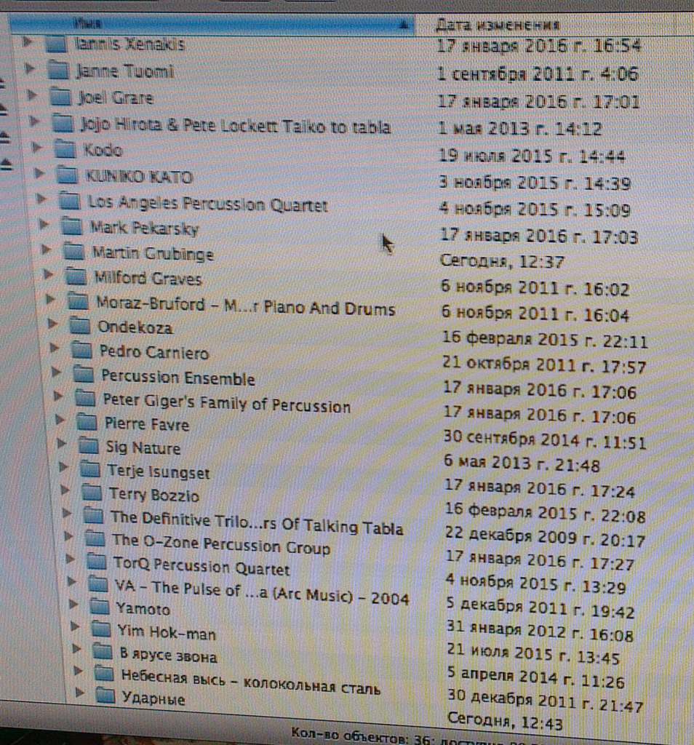Select the TorQ Percussion Quartet folder name
Screen dimensions: 694x745
pos(202,566)
